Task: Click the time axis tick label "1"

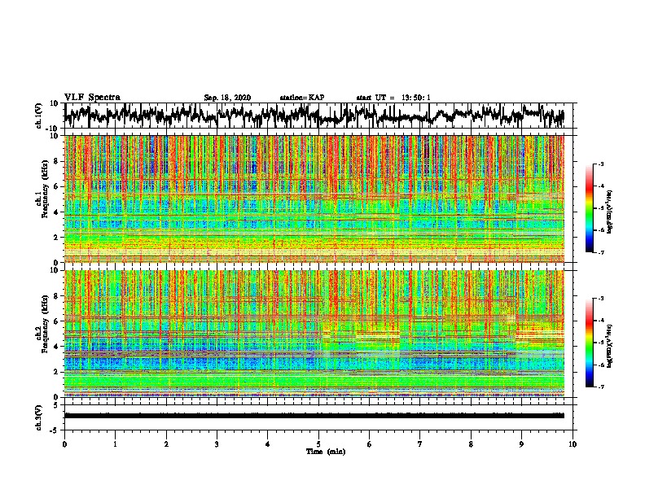Action: [116, 444]
